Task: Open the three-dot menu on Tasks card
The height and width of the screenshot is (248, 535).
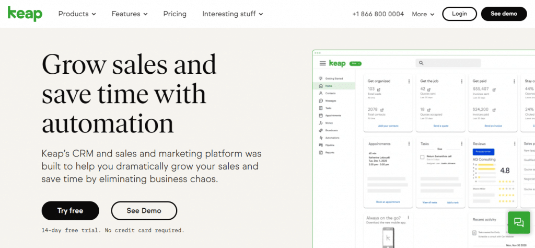Action: click(462, 144)
